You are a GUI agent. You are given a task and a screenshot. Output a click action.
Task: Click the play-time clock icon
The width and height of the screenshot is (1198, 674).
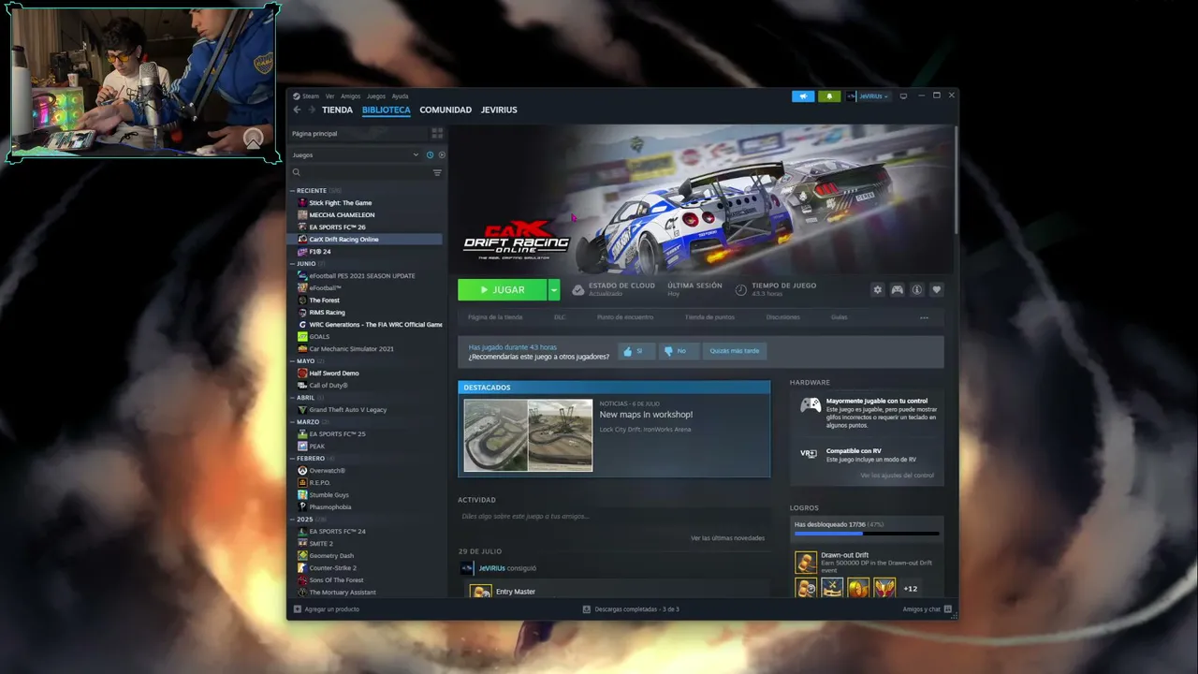click(x=741, y=290)
